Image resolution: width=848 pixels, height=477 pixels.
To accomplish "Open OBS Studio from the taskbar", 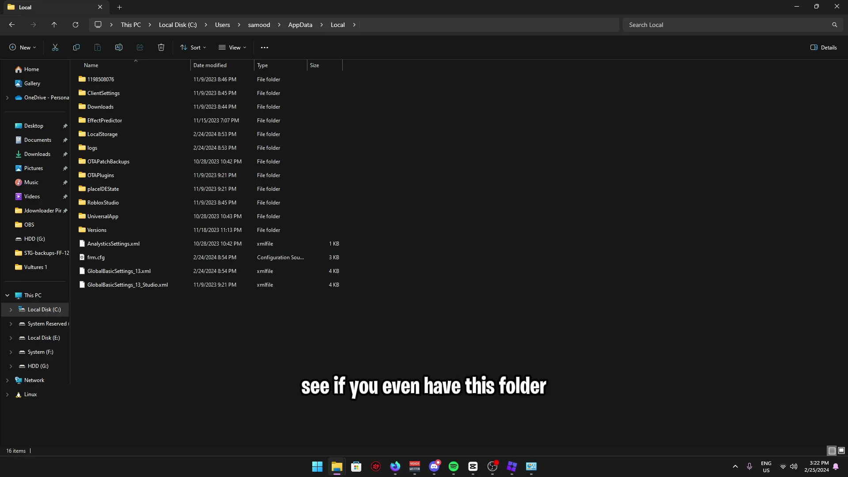I will pyautogui.click(x=492, y=467).
